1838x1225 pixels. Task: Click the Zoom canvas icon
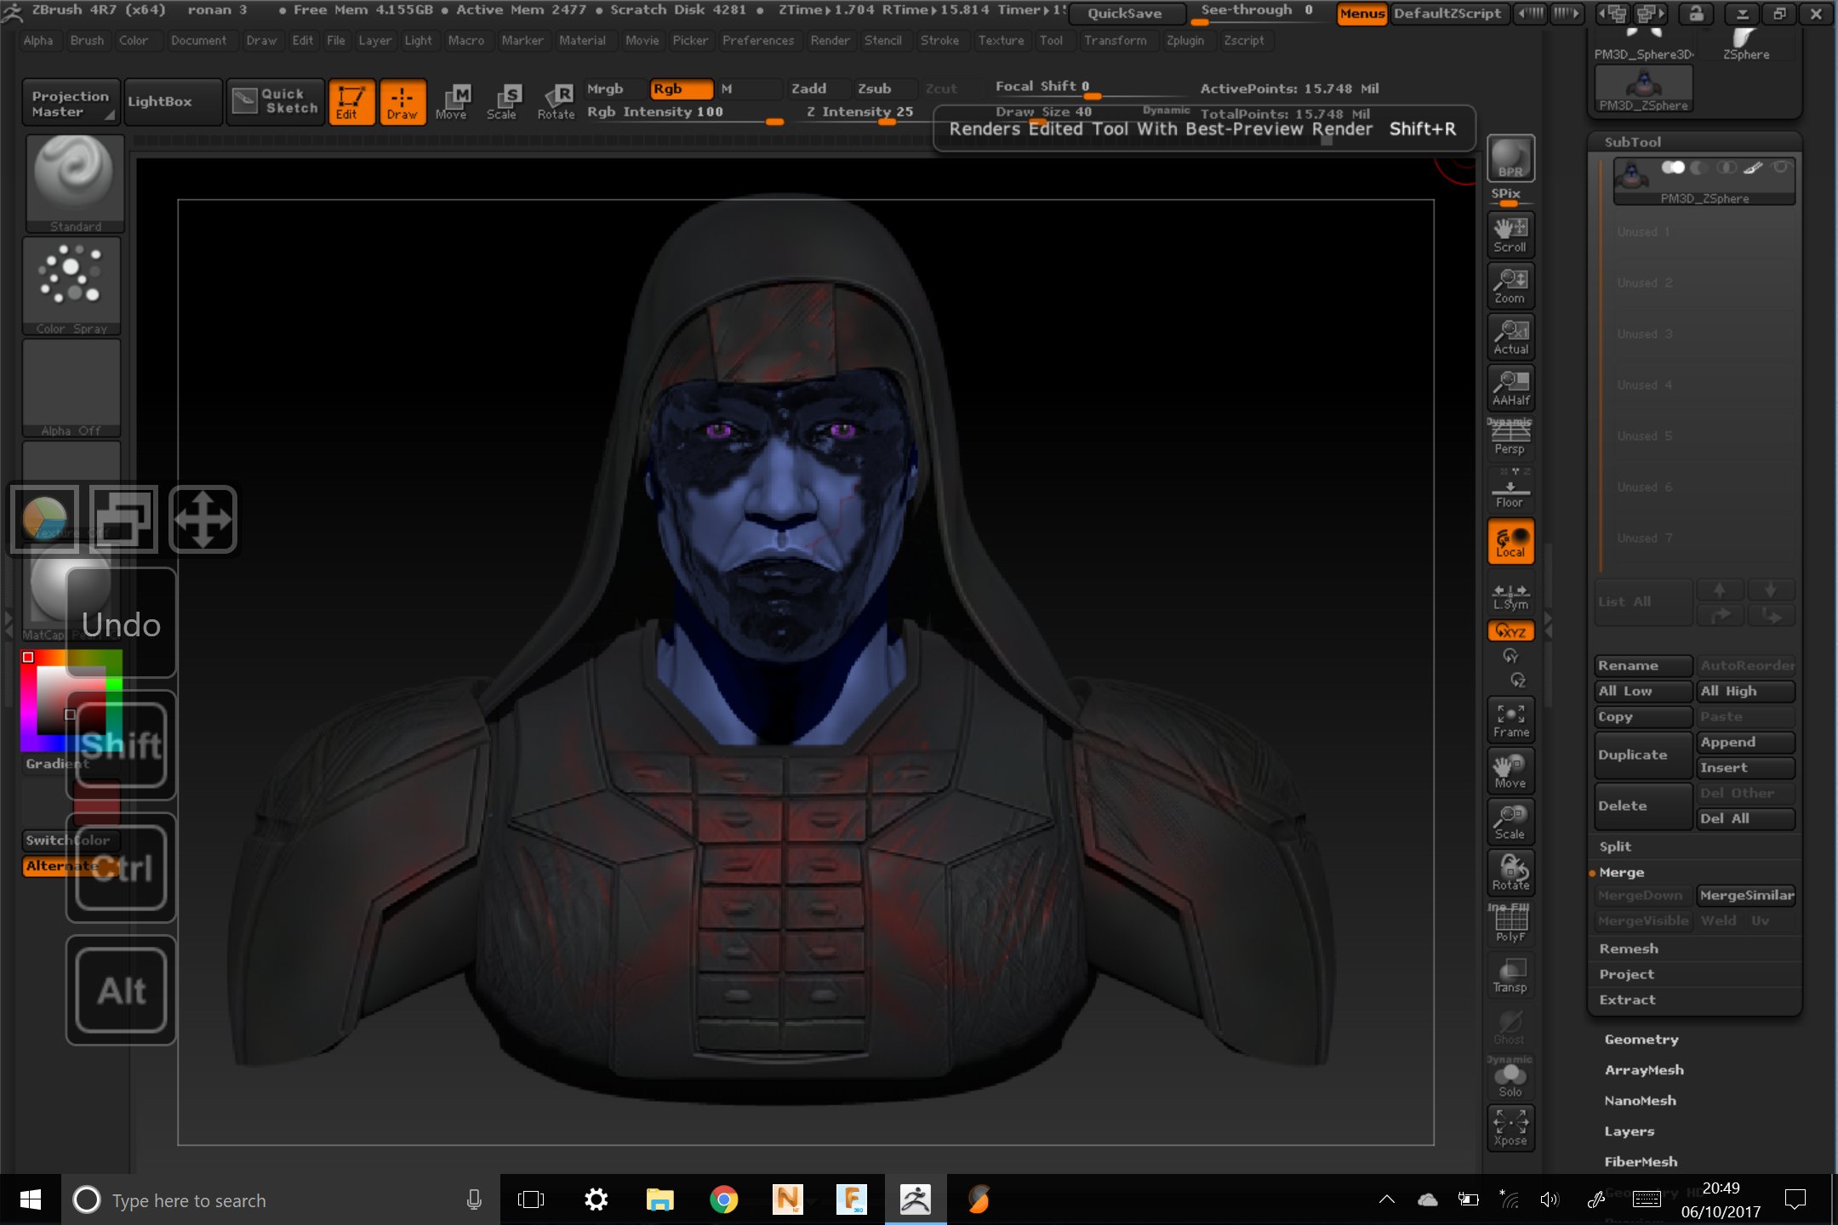point(1510,286)
